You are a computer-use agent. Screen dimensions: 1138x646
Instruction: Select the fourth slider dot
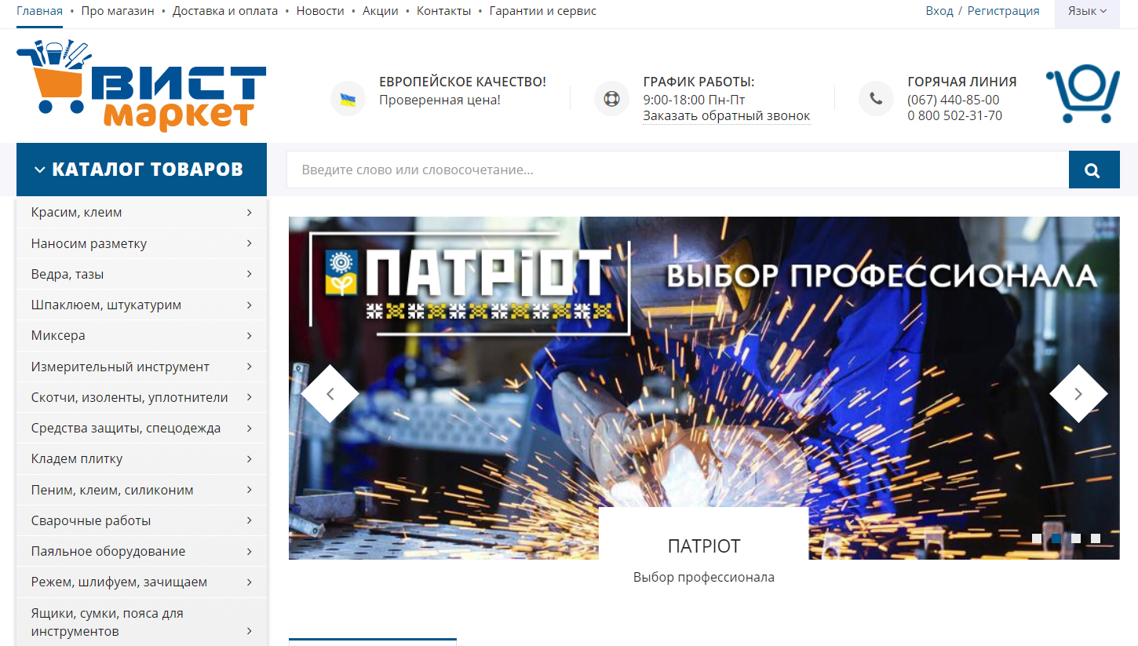[x=1096, y=538]
